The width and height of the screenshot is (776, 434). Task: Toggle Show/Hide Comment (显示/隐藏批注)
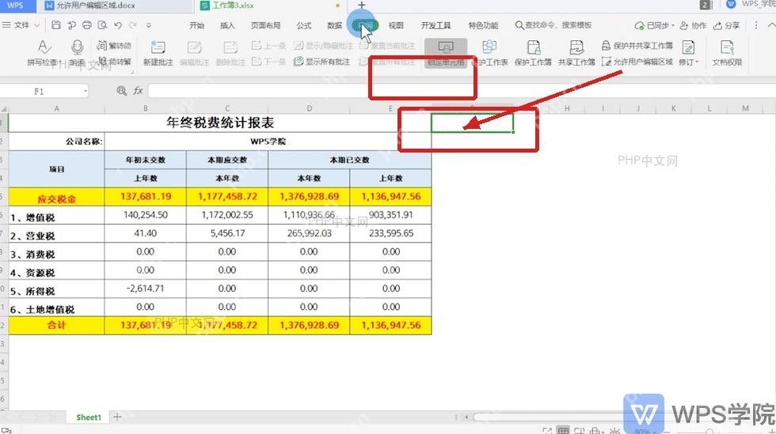323,46
